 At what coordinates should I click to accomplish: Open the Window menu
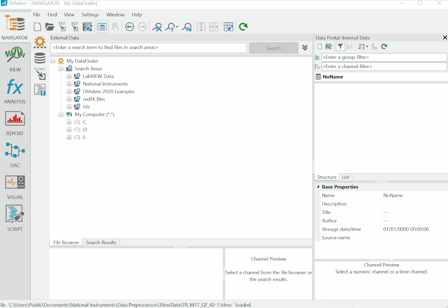115,14
